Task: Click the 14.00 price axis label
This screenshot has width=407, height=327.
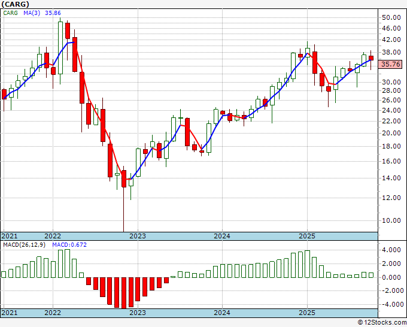Action: (391, 178)
